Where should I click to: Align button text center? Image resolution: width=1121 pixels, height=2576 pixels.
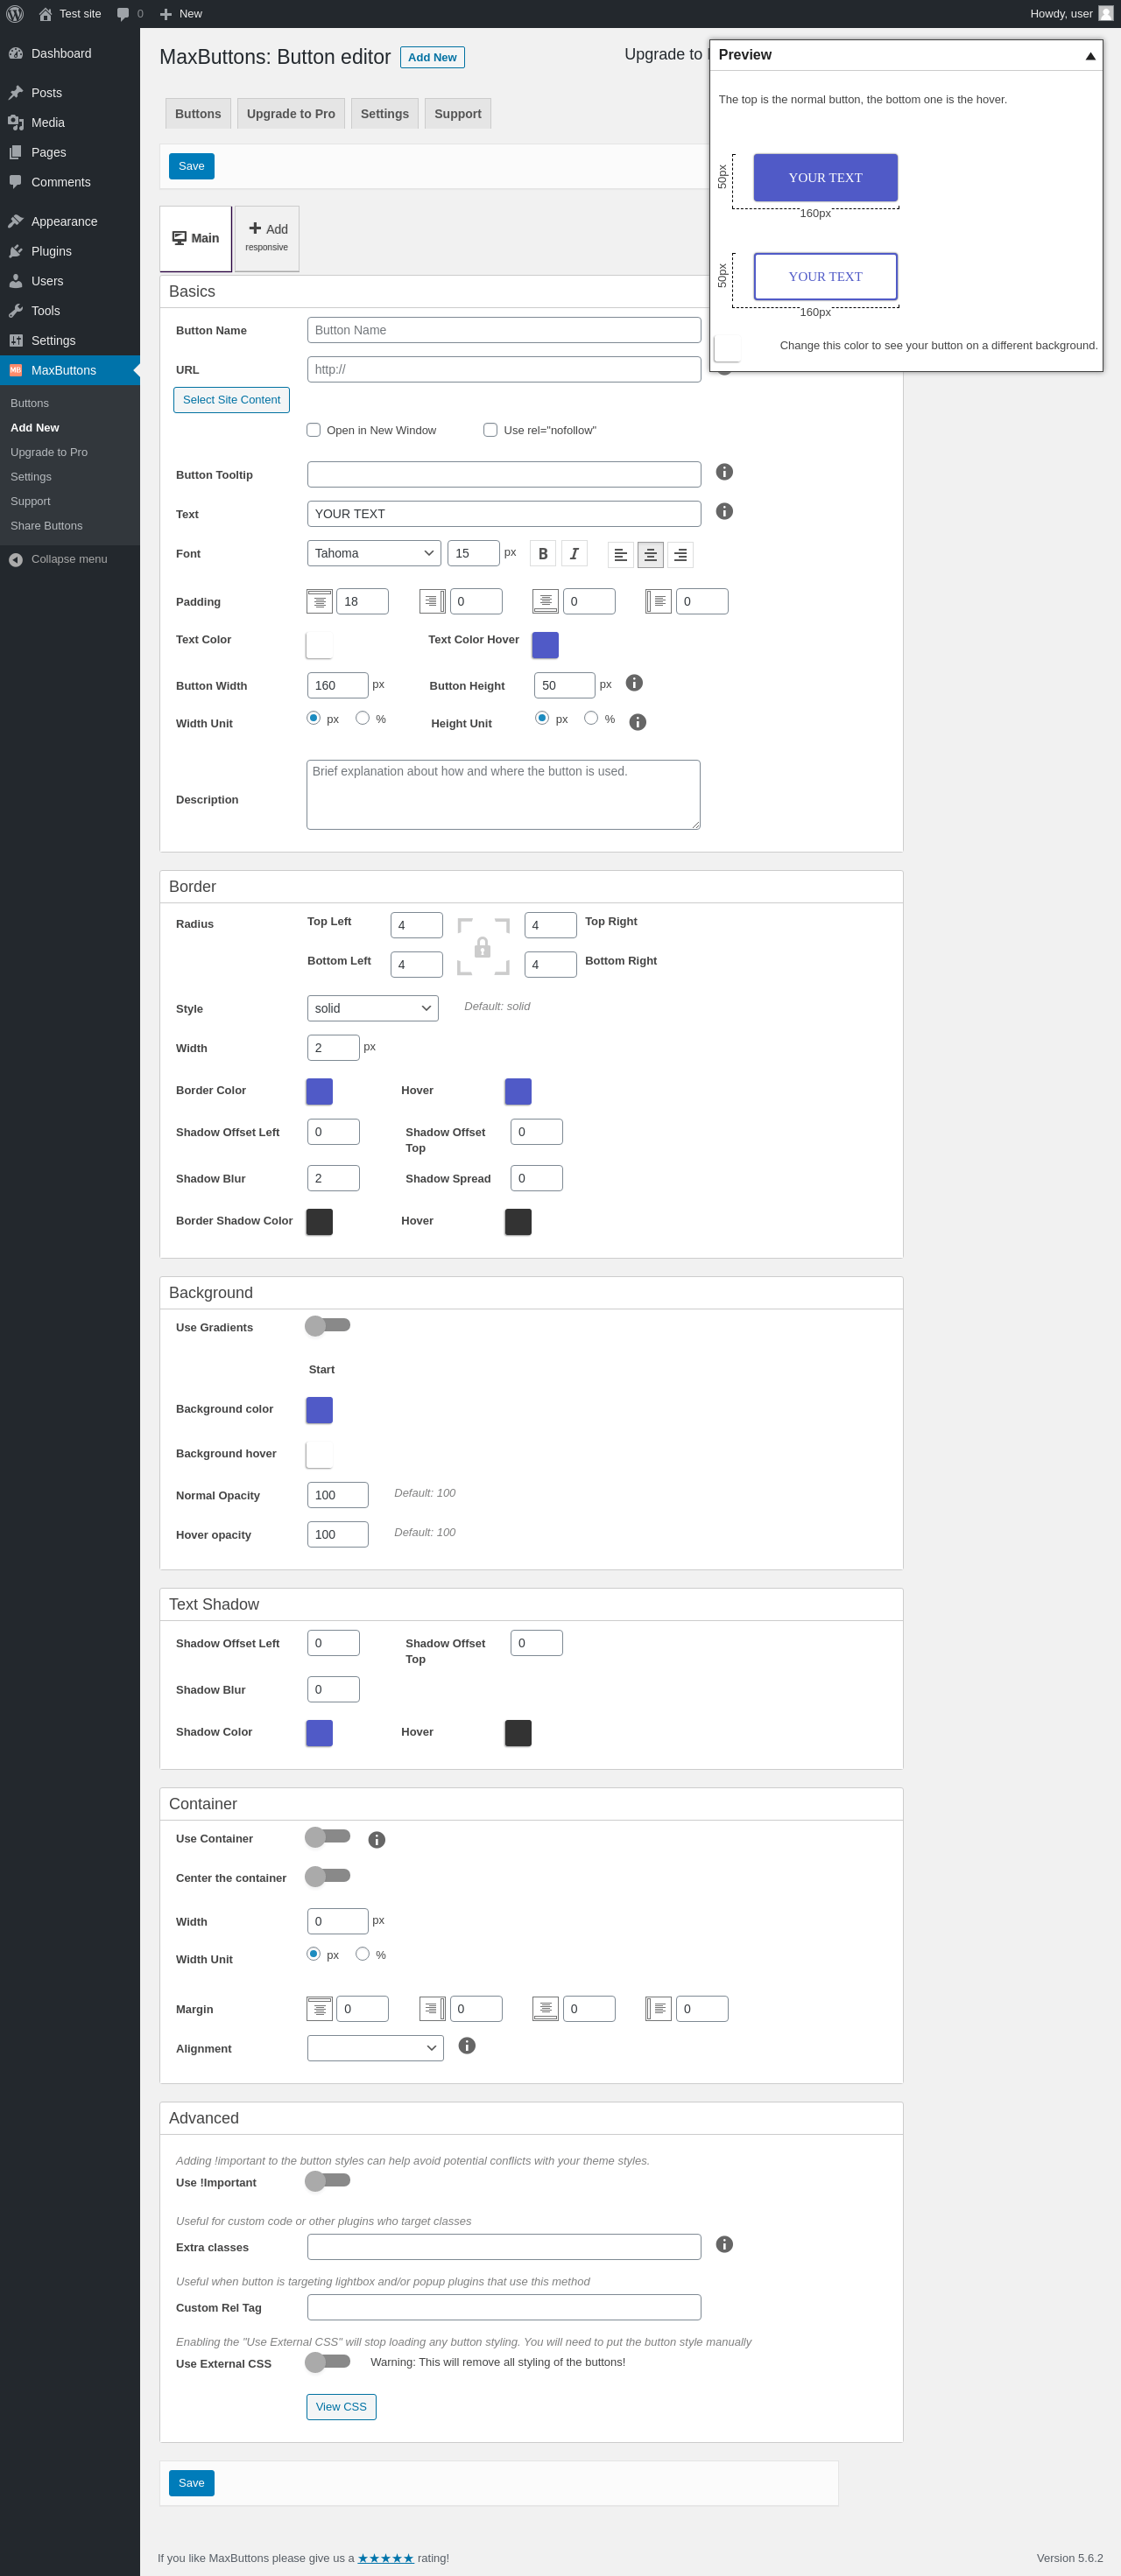(x=651, y=555)
